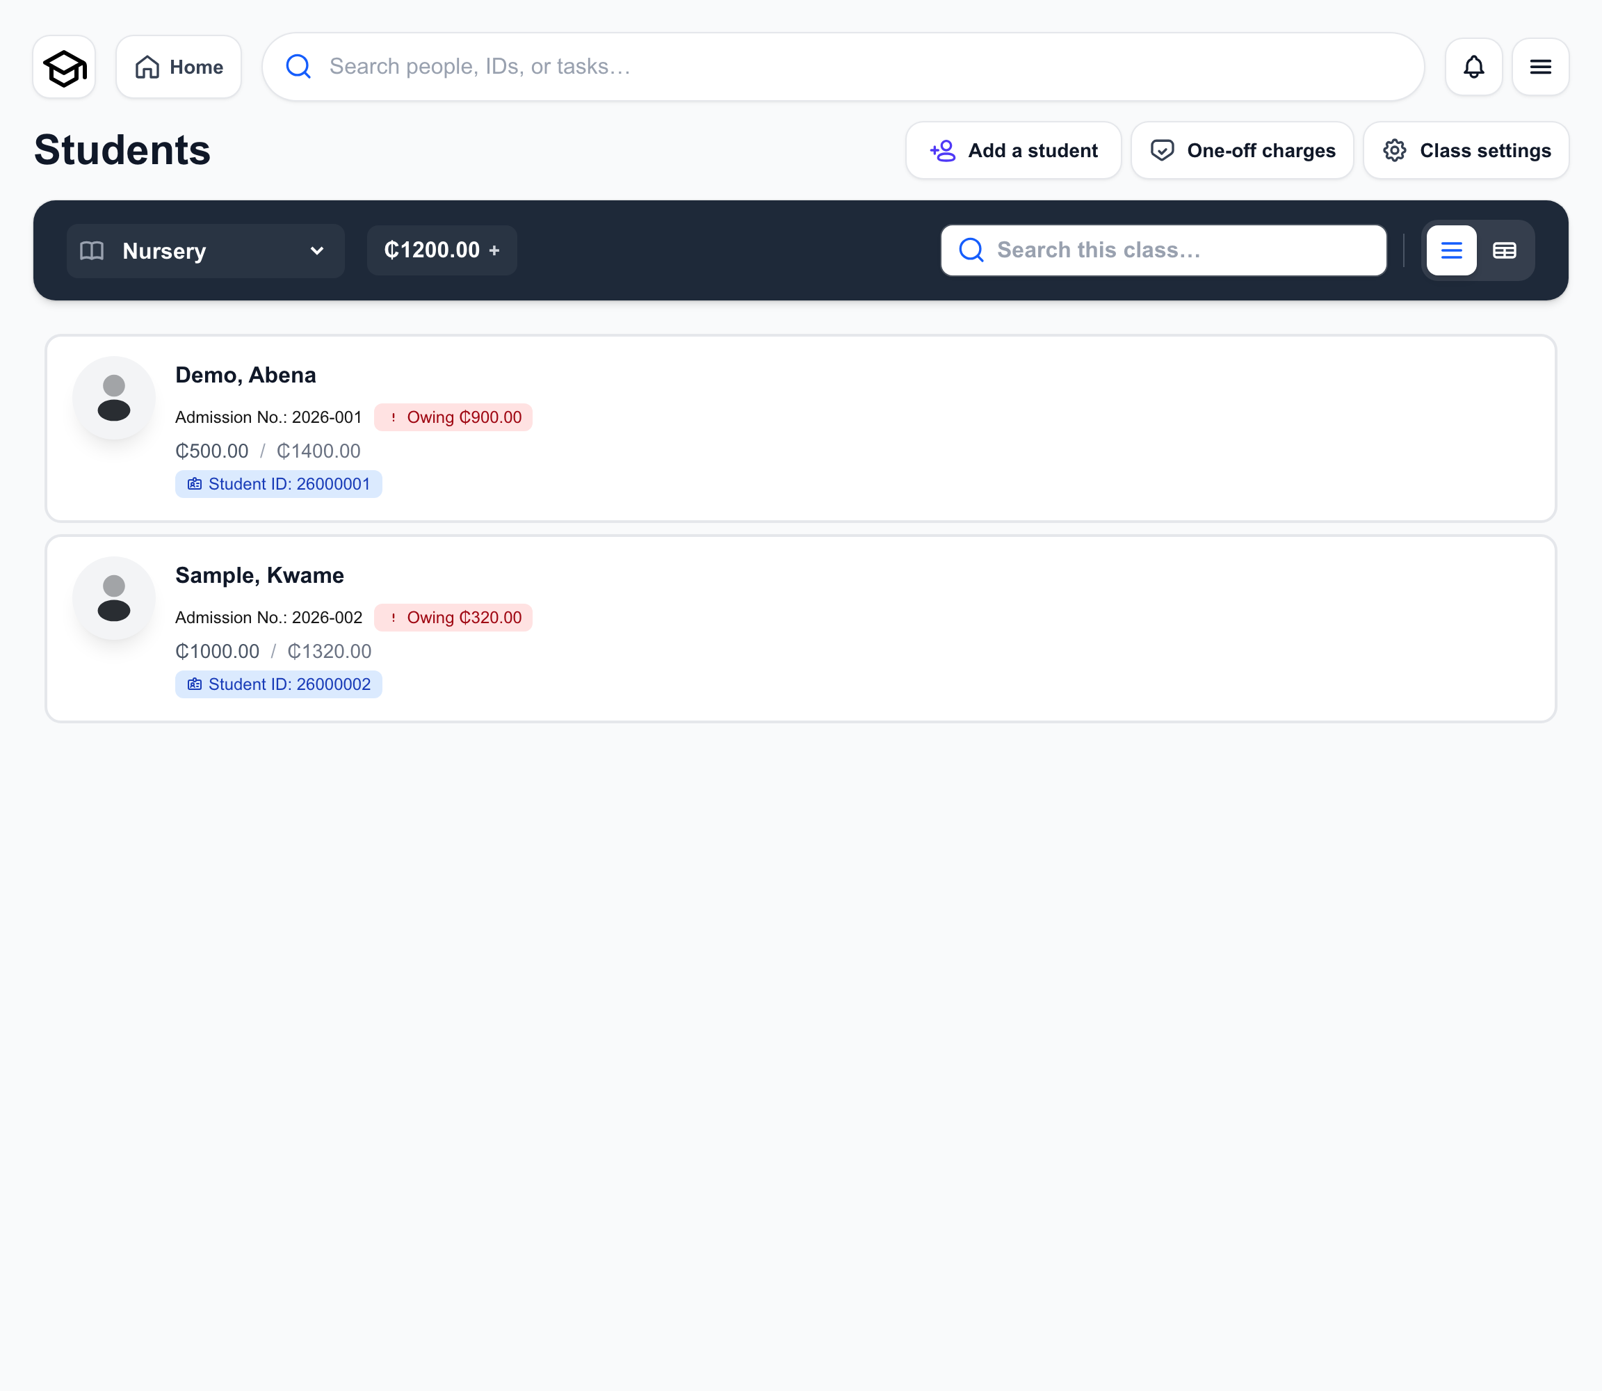This screenshot has height=1391, width=1602.
Task: Click the house icon on Home
Action: tap(147, 67)
